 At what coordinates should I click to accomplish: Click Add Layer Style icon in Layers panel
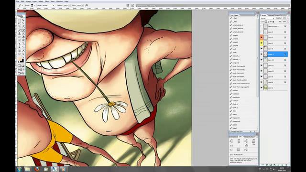pyautogui.click(x=267, y=165)
